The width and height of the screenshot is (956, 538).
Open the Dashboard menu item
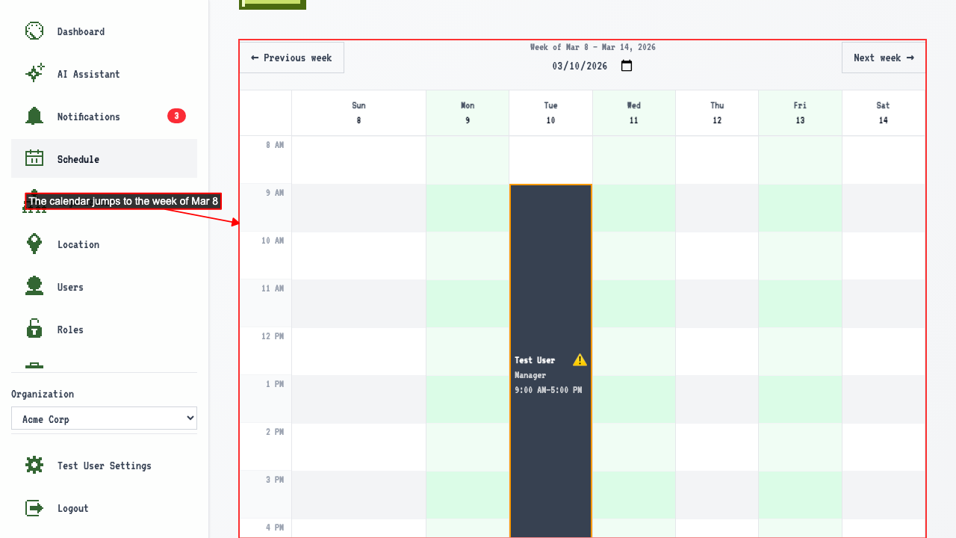104,31
